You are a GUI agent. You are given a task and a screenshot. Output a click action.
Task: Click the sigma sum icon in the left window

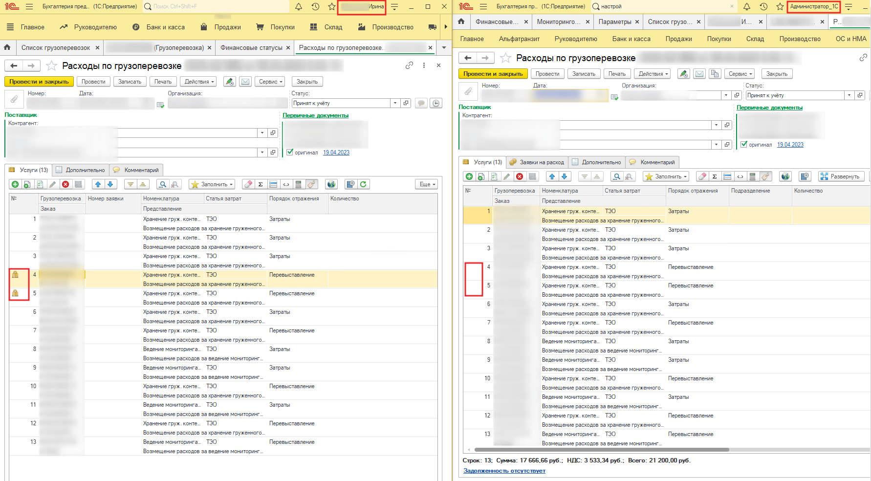point(261,184)
